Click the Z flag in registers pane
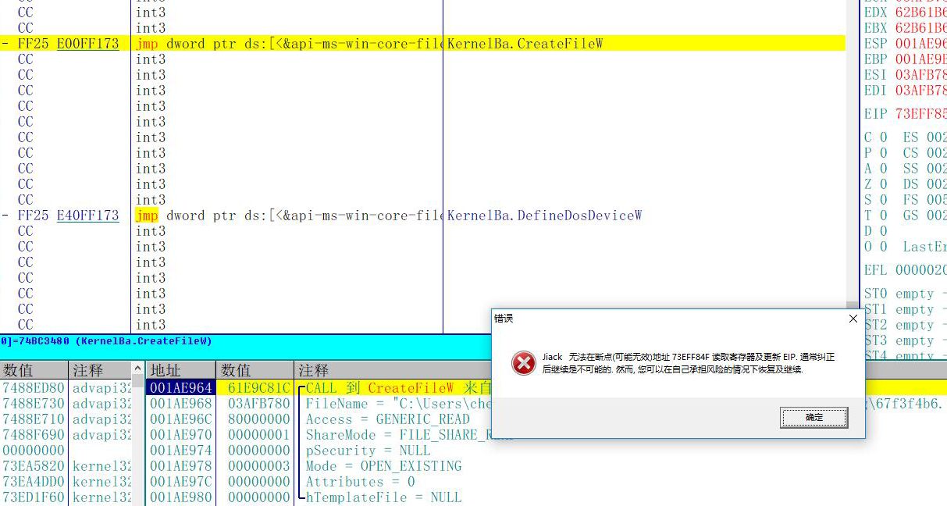Screen dimensions: 947x506 click(875, 184)
